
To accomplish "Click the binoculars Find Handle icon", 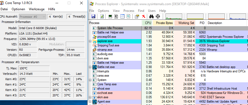I will [x=151, y=16].
